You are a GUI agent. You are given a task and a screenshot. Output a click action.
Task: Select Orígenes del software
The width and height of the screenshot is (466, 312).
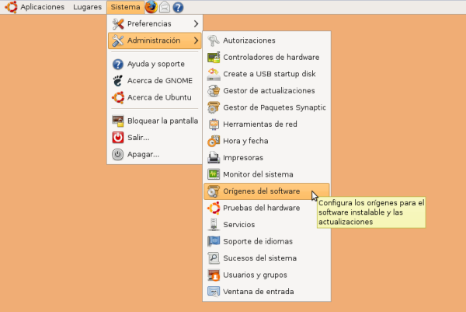click(x=261, y=191)
